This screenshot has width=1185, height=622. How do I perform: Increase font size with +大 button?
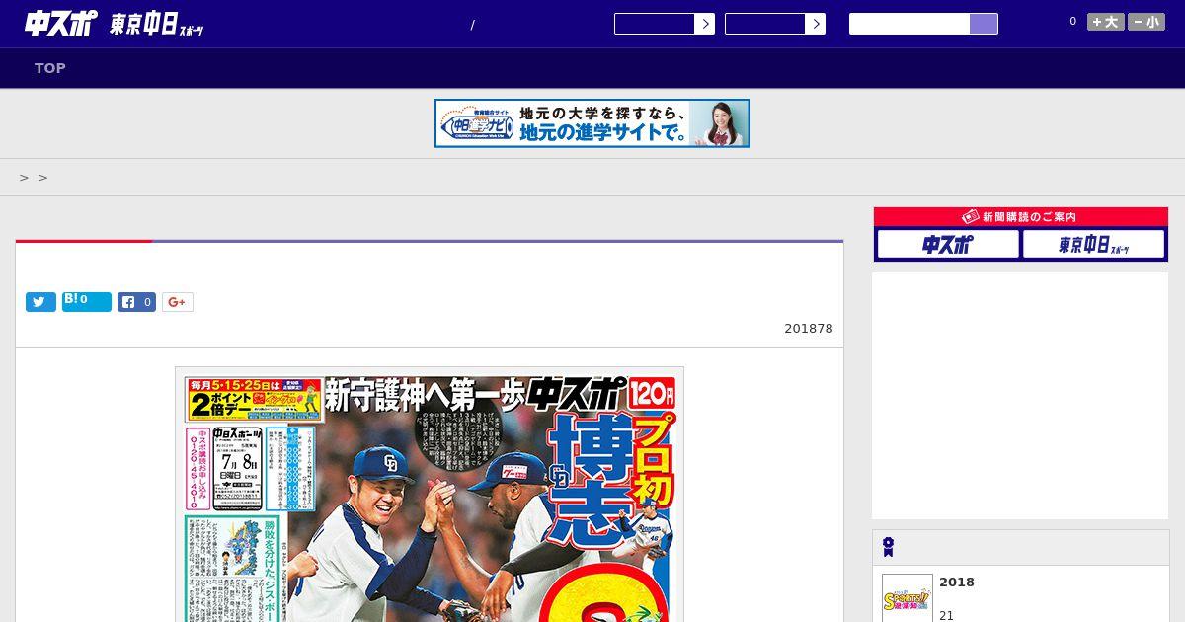click(x=1106, y=22)
